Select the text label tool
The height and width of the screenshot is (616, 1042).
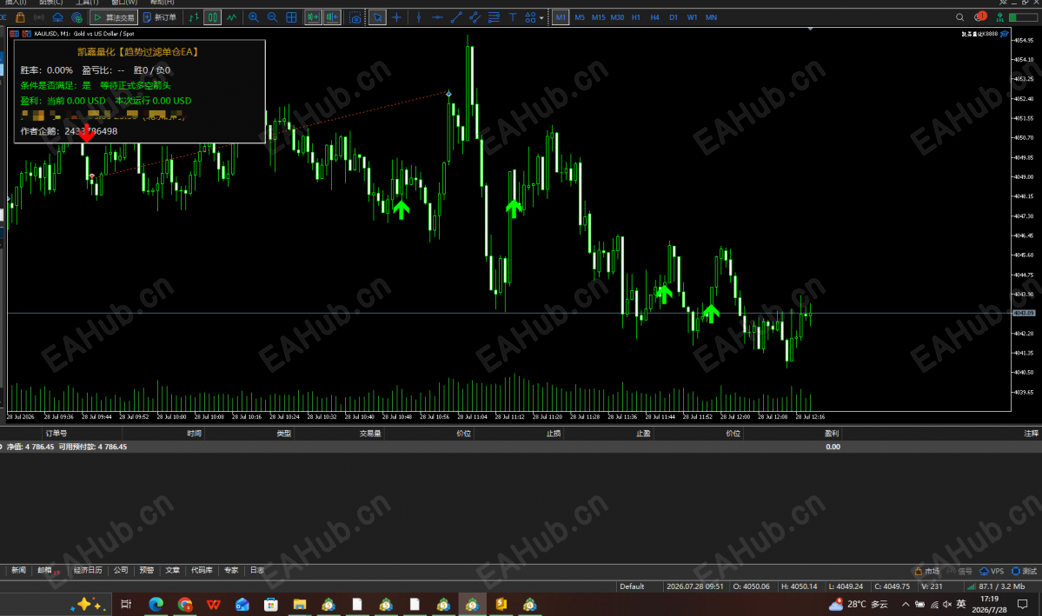[513, 17]
